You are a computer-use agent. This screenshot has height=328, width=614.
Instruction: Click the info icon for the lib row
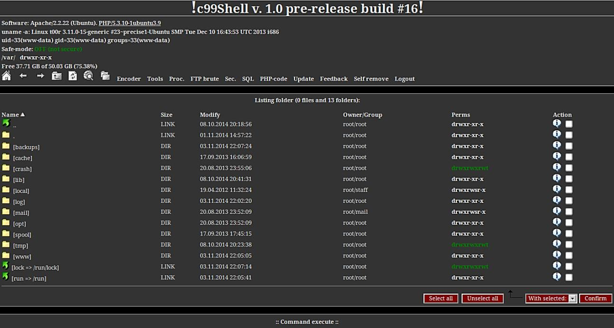click(557, 178)
